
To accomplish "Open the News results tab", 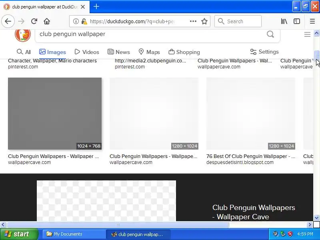I will tap(118, 52).
